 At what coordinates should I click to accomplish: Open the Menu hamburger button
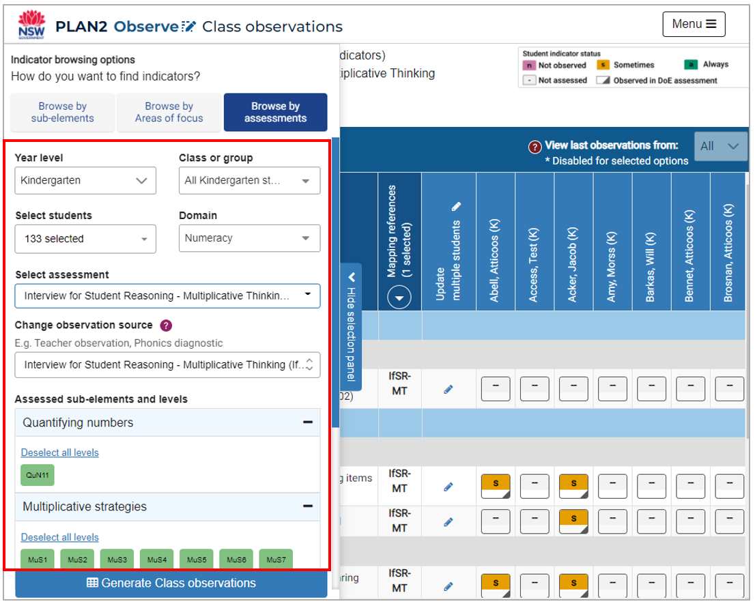[x=694, y=24]
